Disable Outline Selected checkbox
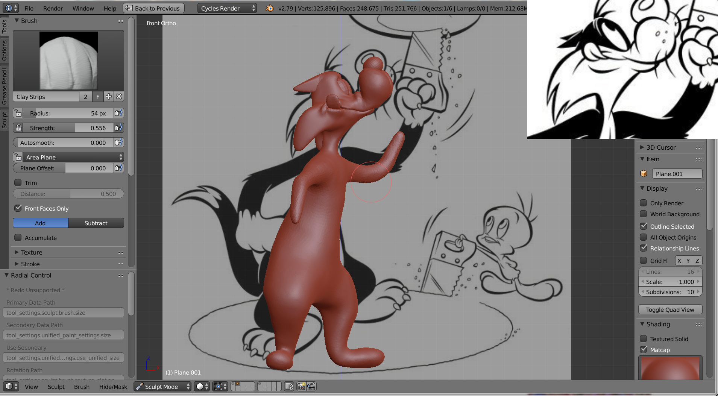This screenshot has width=718, height=396. pos(644,226)
